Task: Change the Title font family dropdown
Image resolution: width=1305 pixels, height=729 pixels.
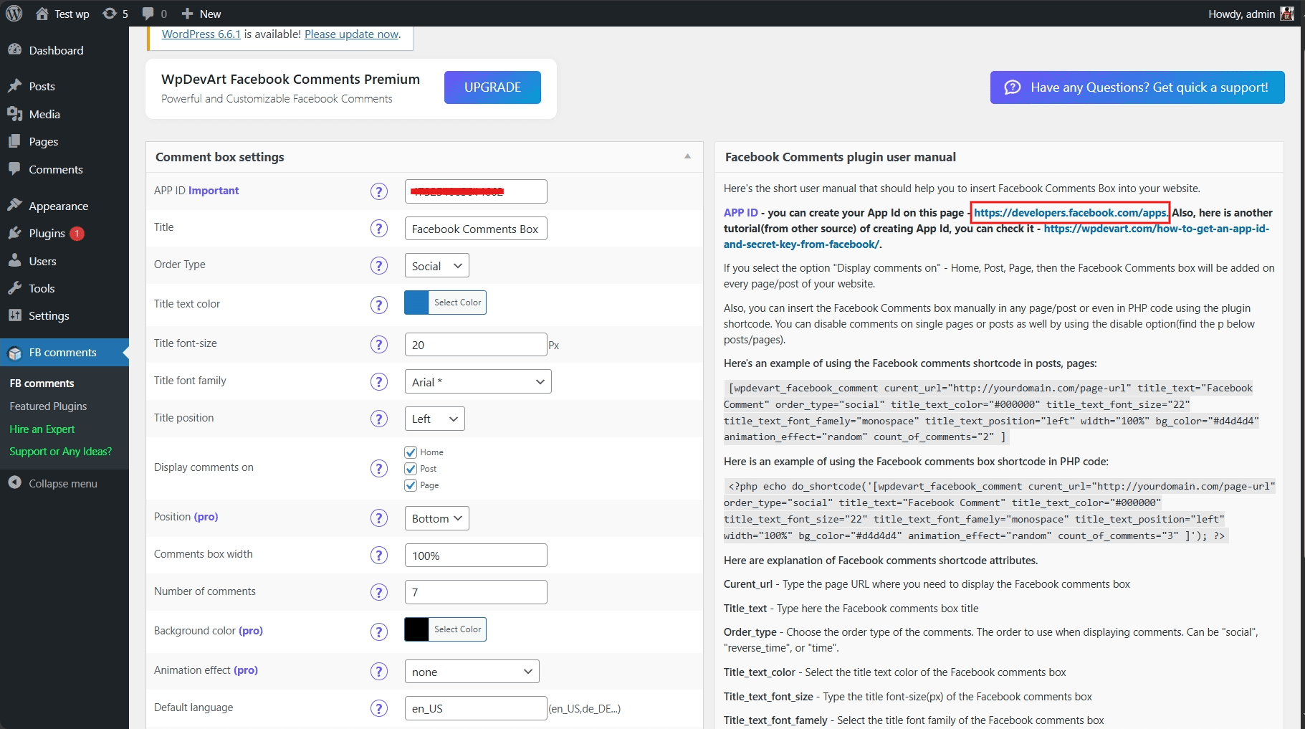Action: pyautogui.click(x=477, y=381)
